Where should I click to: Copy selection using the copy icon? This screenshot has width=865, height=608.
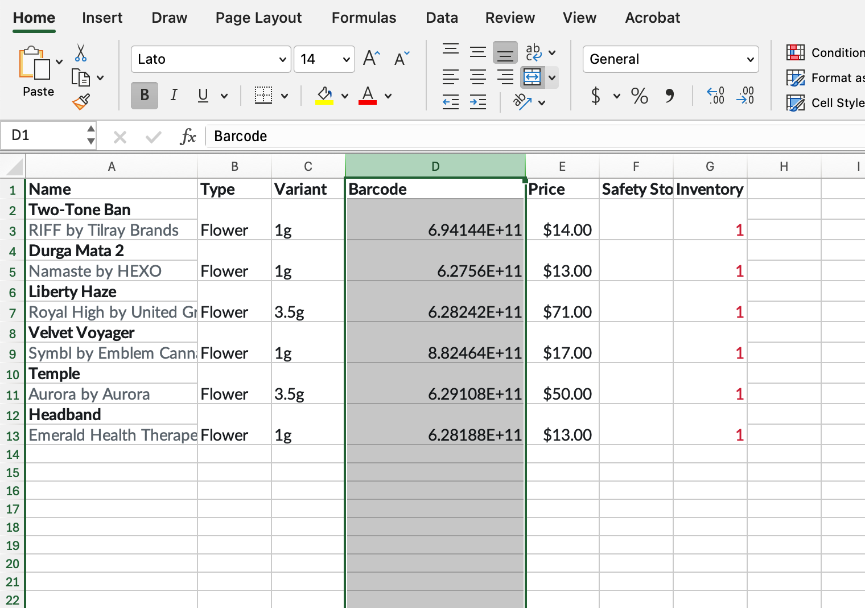81,77
